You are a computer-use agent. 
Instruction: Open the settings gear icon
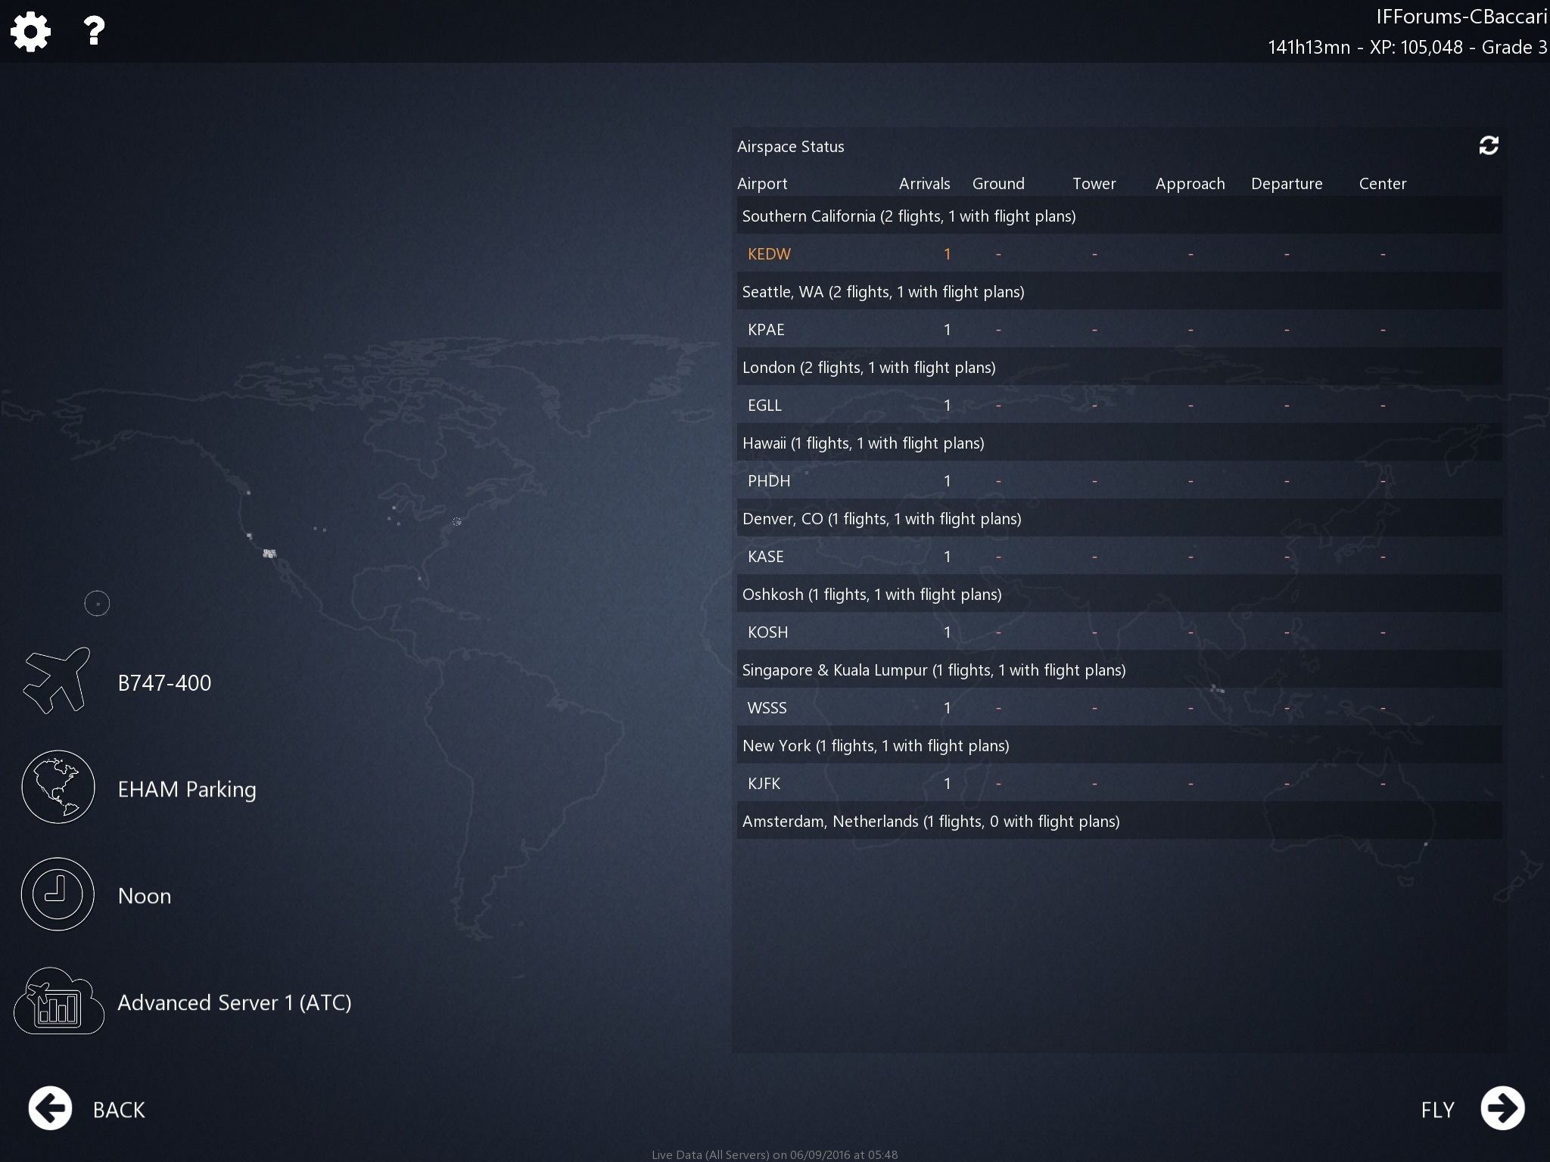(x=31, y=32)
